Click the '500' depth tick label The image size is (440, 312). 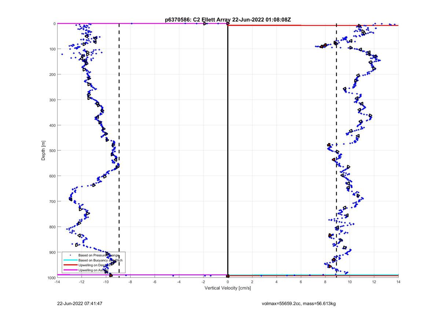pos(52,151)
